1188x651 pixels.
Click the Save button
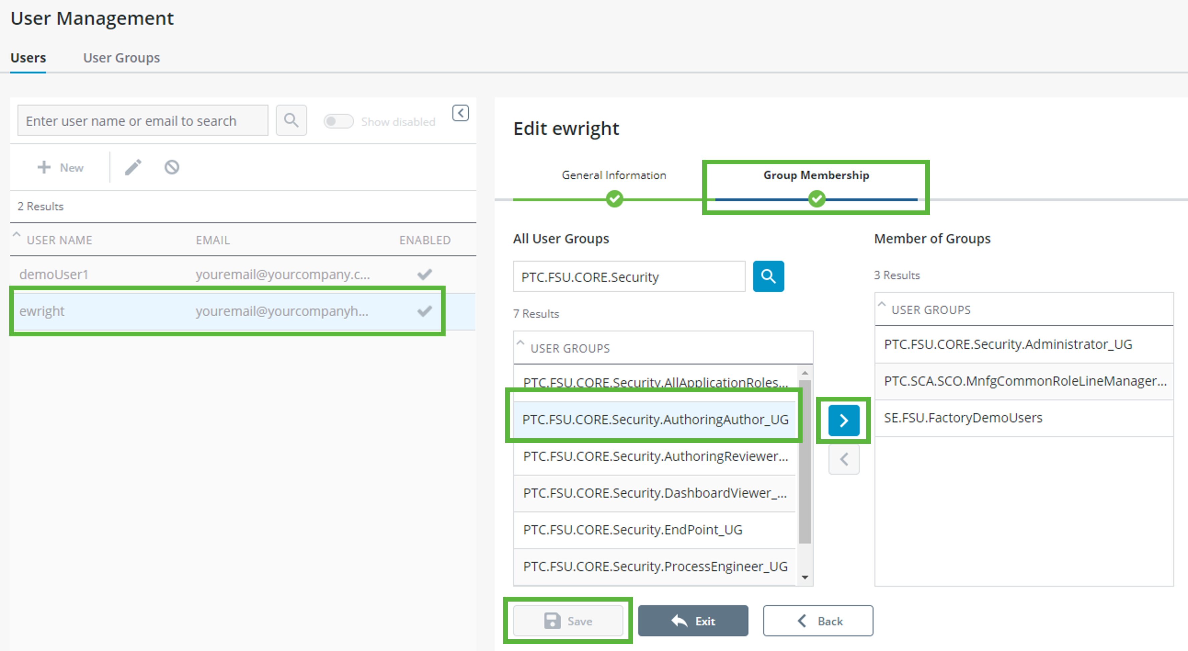[x=568, y=621]
